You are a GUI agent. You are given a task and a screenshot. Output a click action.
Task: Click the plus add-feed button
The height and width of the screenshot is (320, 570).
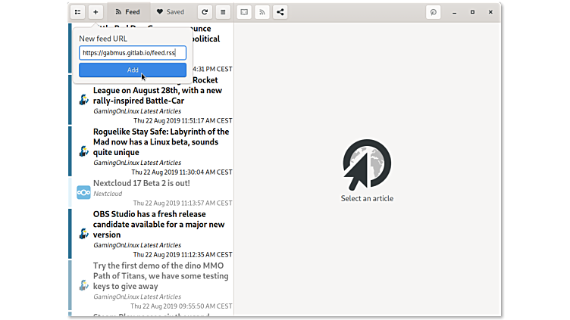coord(96,12)
